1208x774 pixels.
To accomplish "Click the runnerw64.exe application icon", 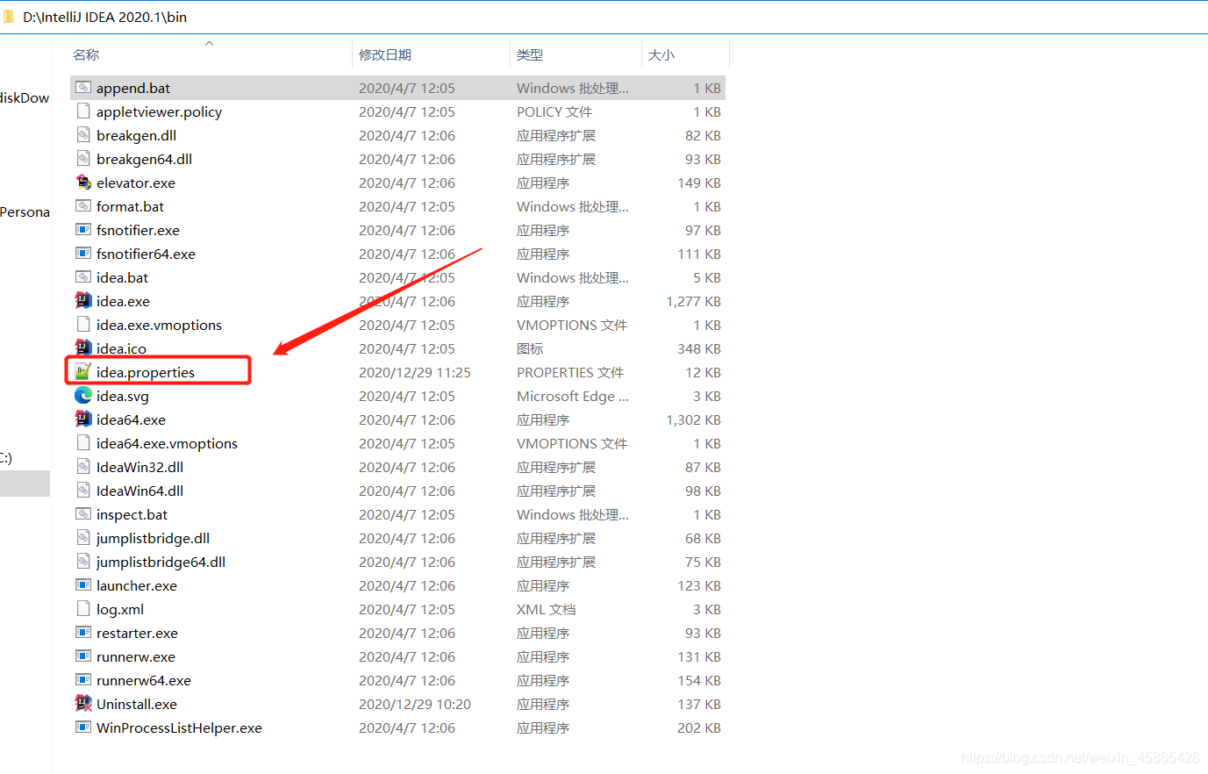I will click(83, 680).
